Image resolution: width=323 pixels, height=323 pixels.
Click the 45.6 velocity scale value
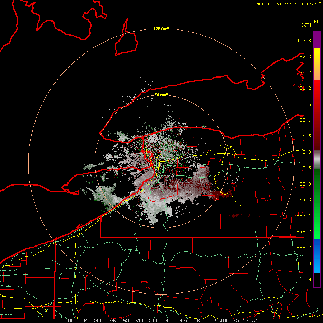pos(305,104)
